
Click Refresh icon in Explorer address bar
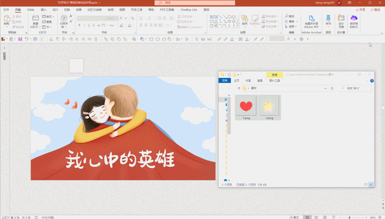[332, 88]
